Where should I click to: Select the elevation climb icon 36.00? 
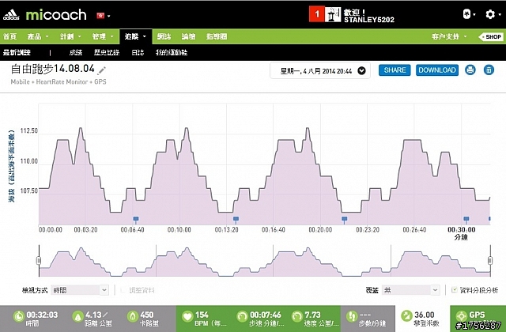[x=406, y=316]
